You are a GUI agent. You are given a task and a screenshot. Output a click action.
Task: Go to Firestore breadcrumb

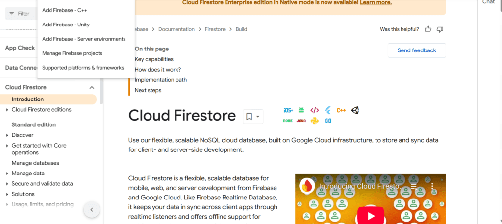[215, 29]
